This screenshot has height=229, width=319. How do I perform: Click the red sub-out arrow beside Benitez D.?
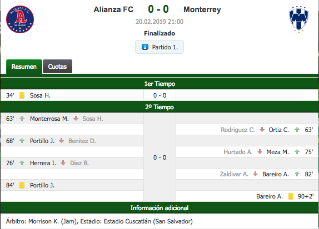coord(62,140)
